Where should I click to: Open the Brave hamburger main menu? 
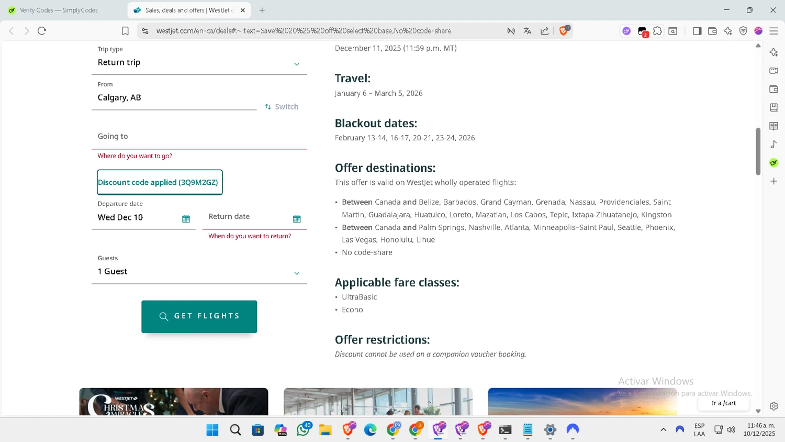click(774, 31)
